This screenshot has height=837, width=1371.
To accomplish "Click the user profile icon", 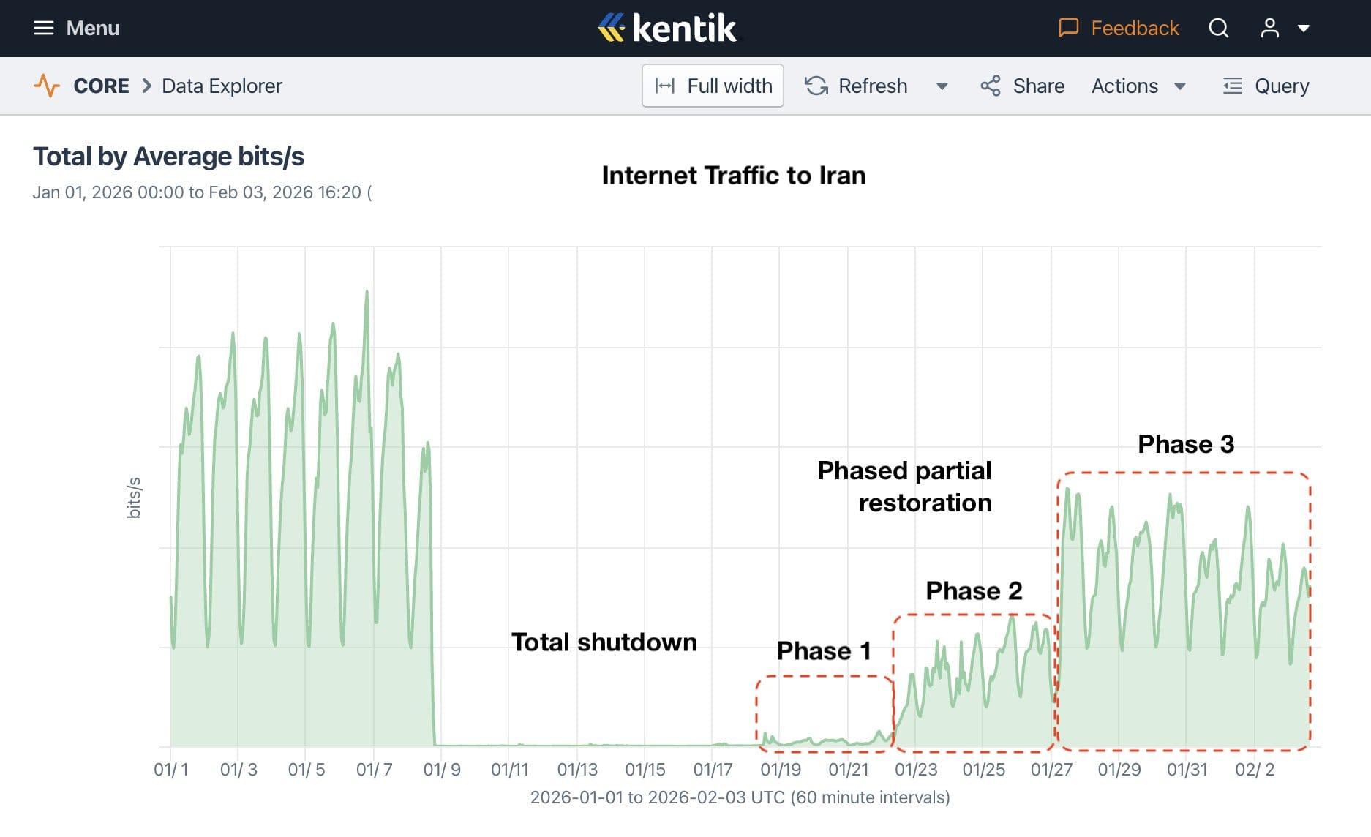I will (1269, 28).
